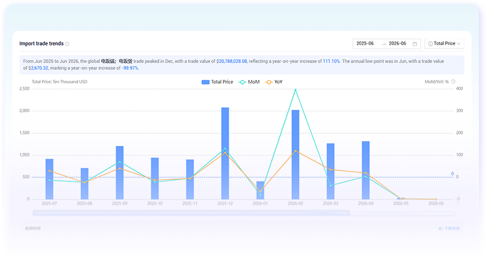Toggle the Total Price legend series

217,82
